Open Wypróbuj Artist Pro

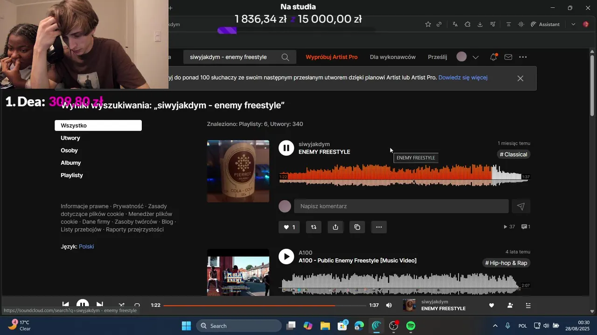tap(332, 57)
